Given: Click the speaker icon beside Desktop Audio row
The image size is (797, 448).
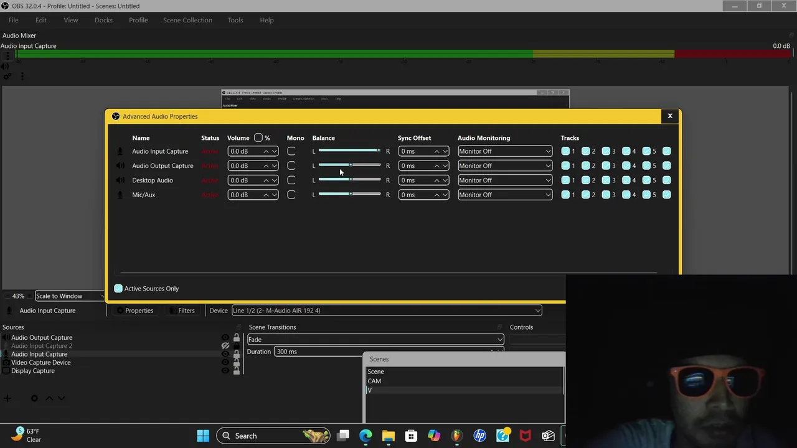Looking at the screenshot, I should (120, 180).
